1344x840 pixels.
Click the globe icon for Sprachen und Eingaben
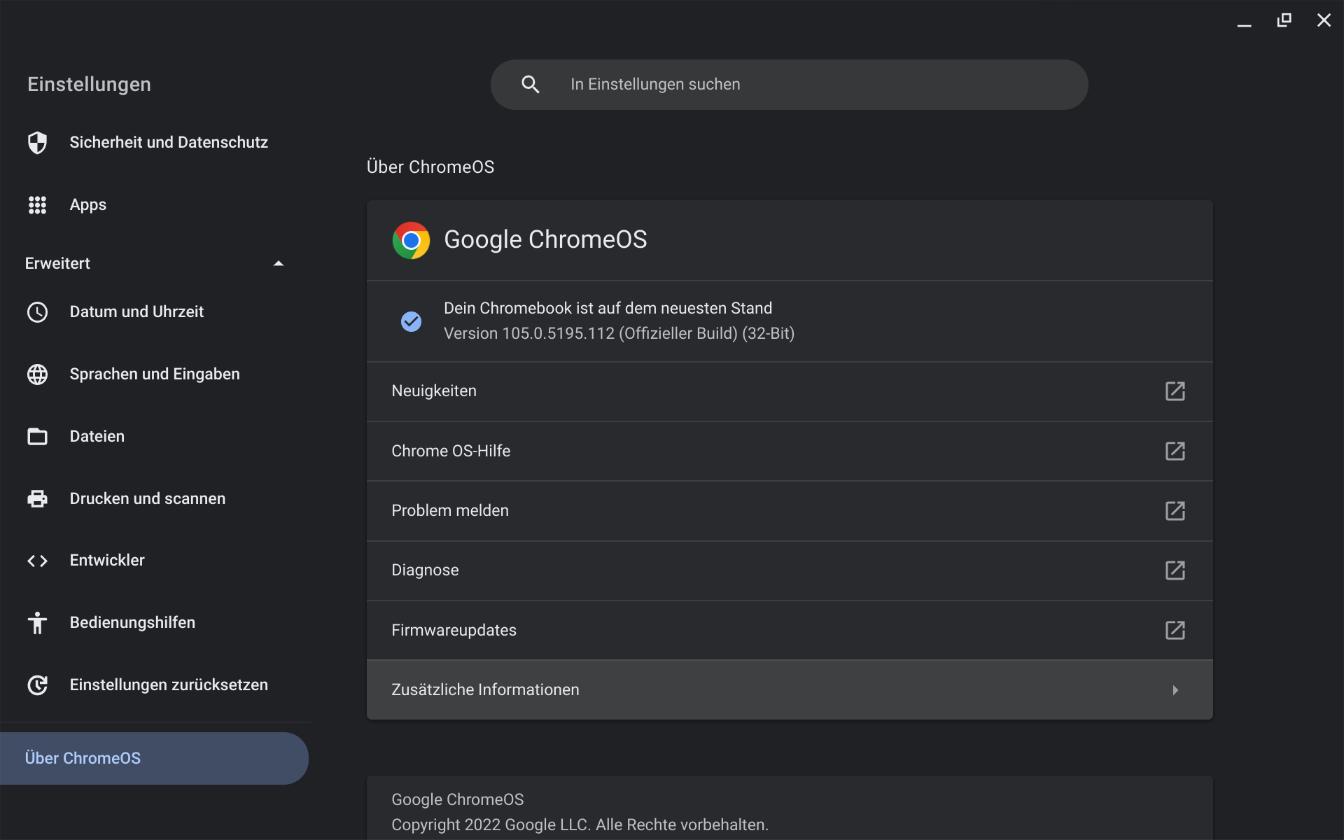coord(37,374)
